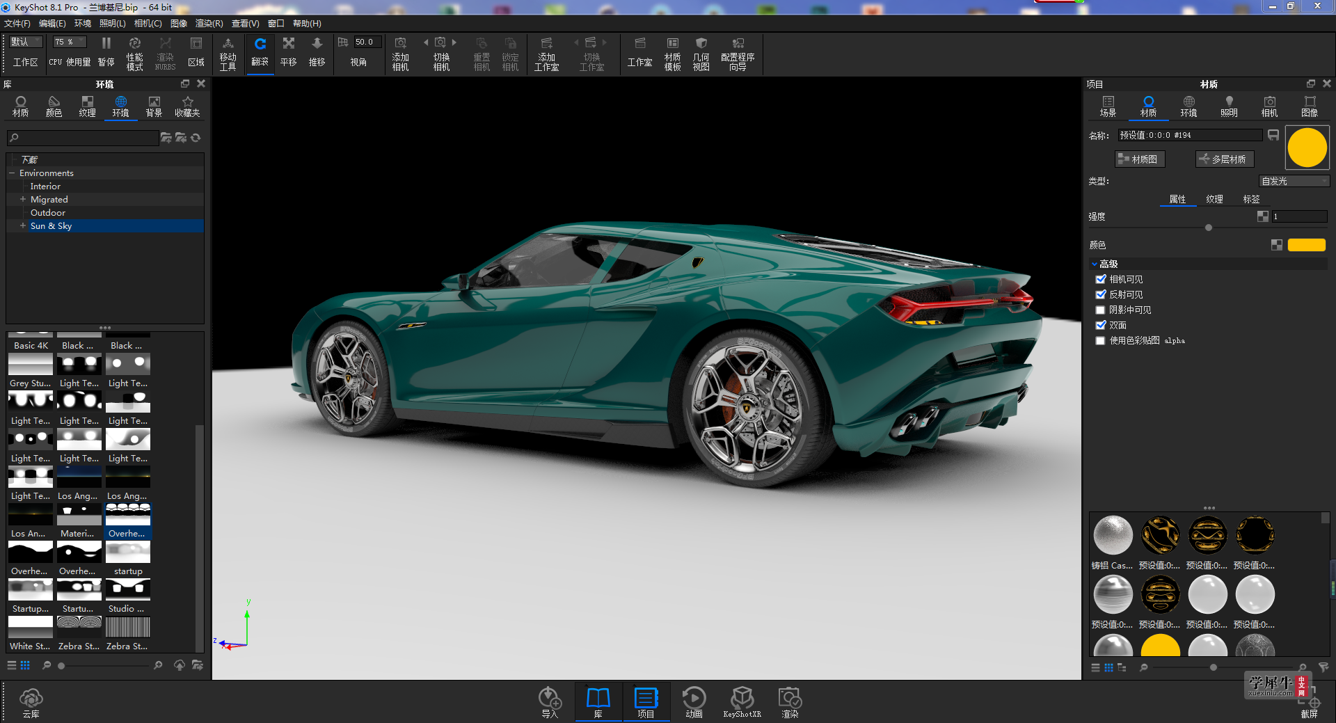Open KeyShotXR wizard
This screenshot has height=723, width=1336.
click(x=742, y=702)
